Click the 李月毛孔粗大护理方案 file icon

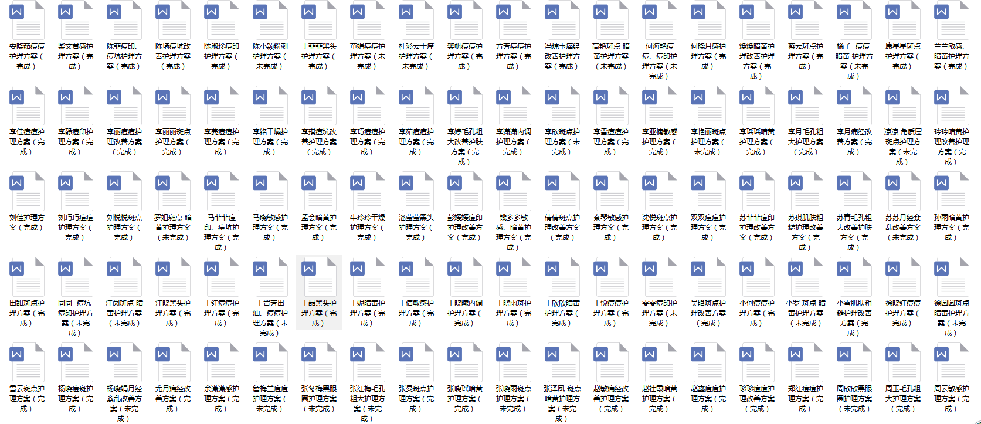pyautogui.click(x=805, y=106)
